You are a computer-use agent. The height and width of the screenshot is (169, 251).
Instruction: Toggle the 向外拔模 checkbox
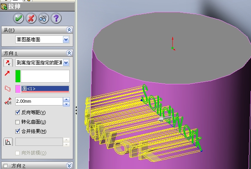[x=18, y=153]
